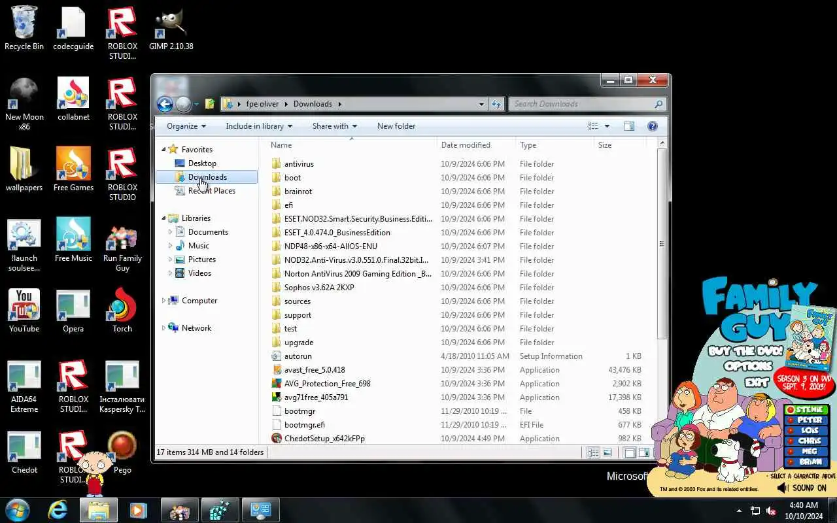Screen dimensions: 837x523
Task: Launch the Pego desktop shortcut
Action: [x=122, y=452]
